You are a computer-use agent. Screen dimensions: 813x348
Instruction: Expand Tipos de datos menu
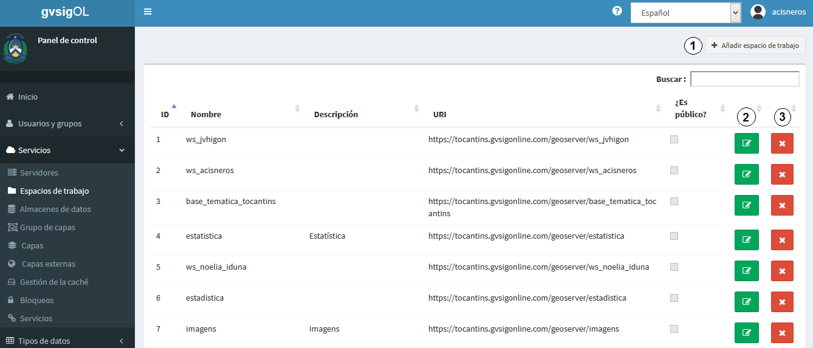[x=67, y=341]
